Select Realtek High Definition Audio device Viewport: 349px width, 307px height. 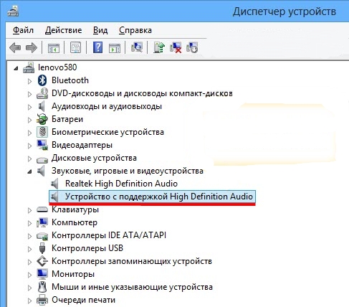point(121,184)
